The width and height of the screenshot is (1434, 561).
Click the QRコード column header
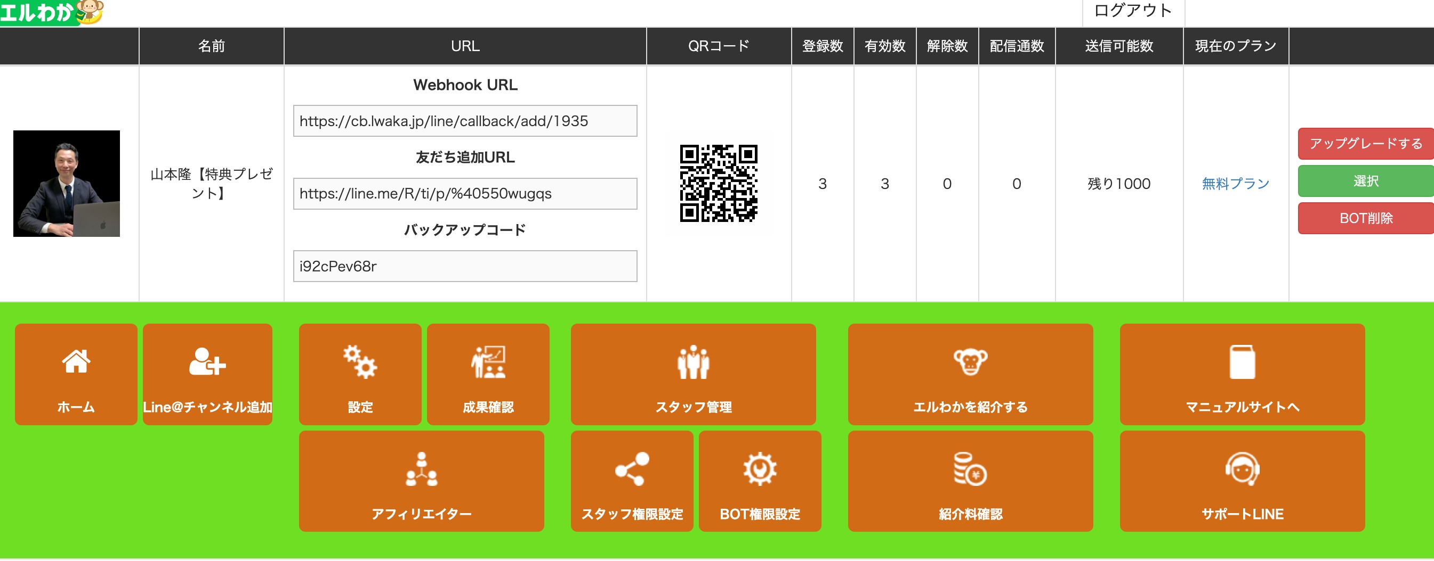click(719, 46)
